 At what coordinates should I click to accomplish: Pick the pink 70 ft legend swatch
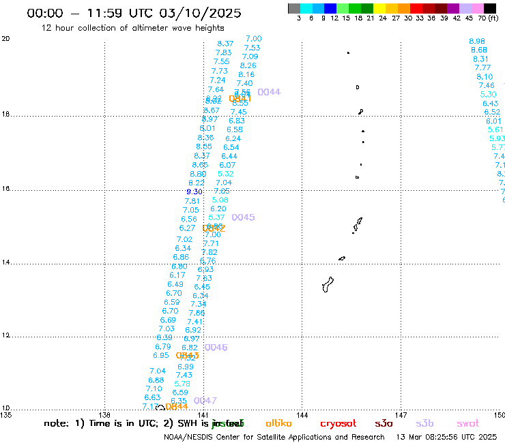pos(477,8)
